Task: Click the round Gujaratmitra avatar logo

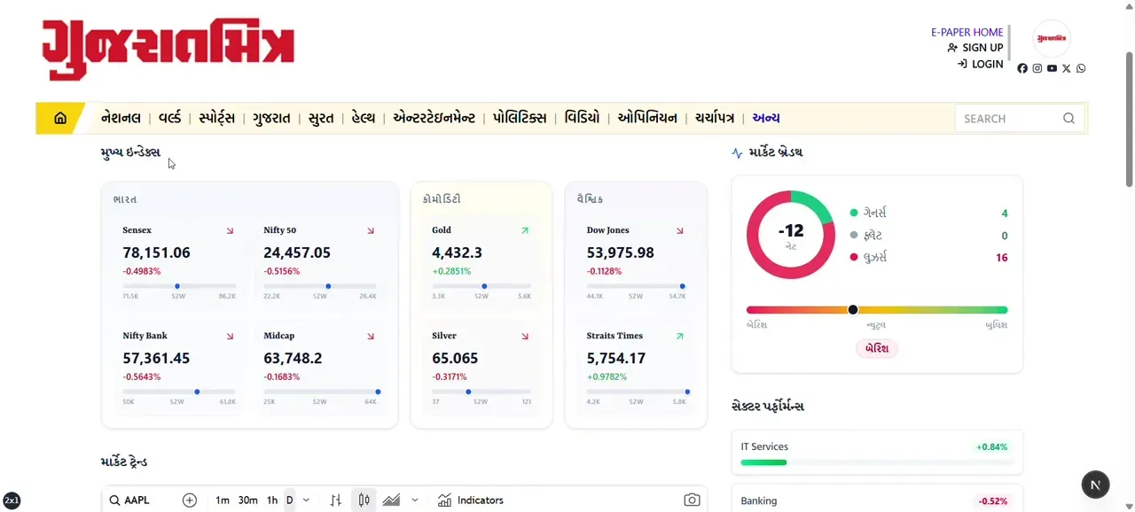Action: (1053, 39)
